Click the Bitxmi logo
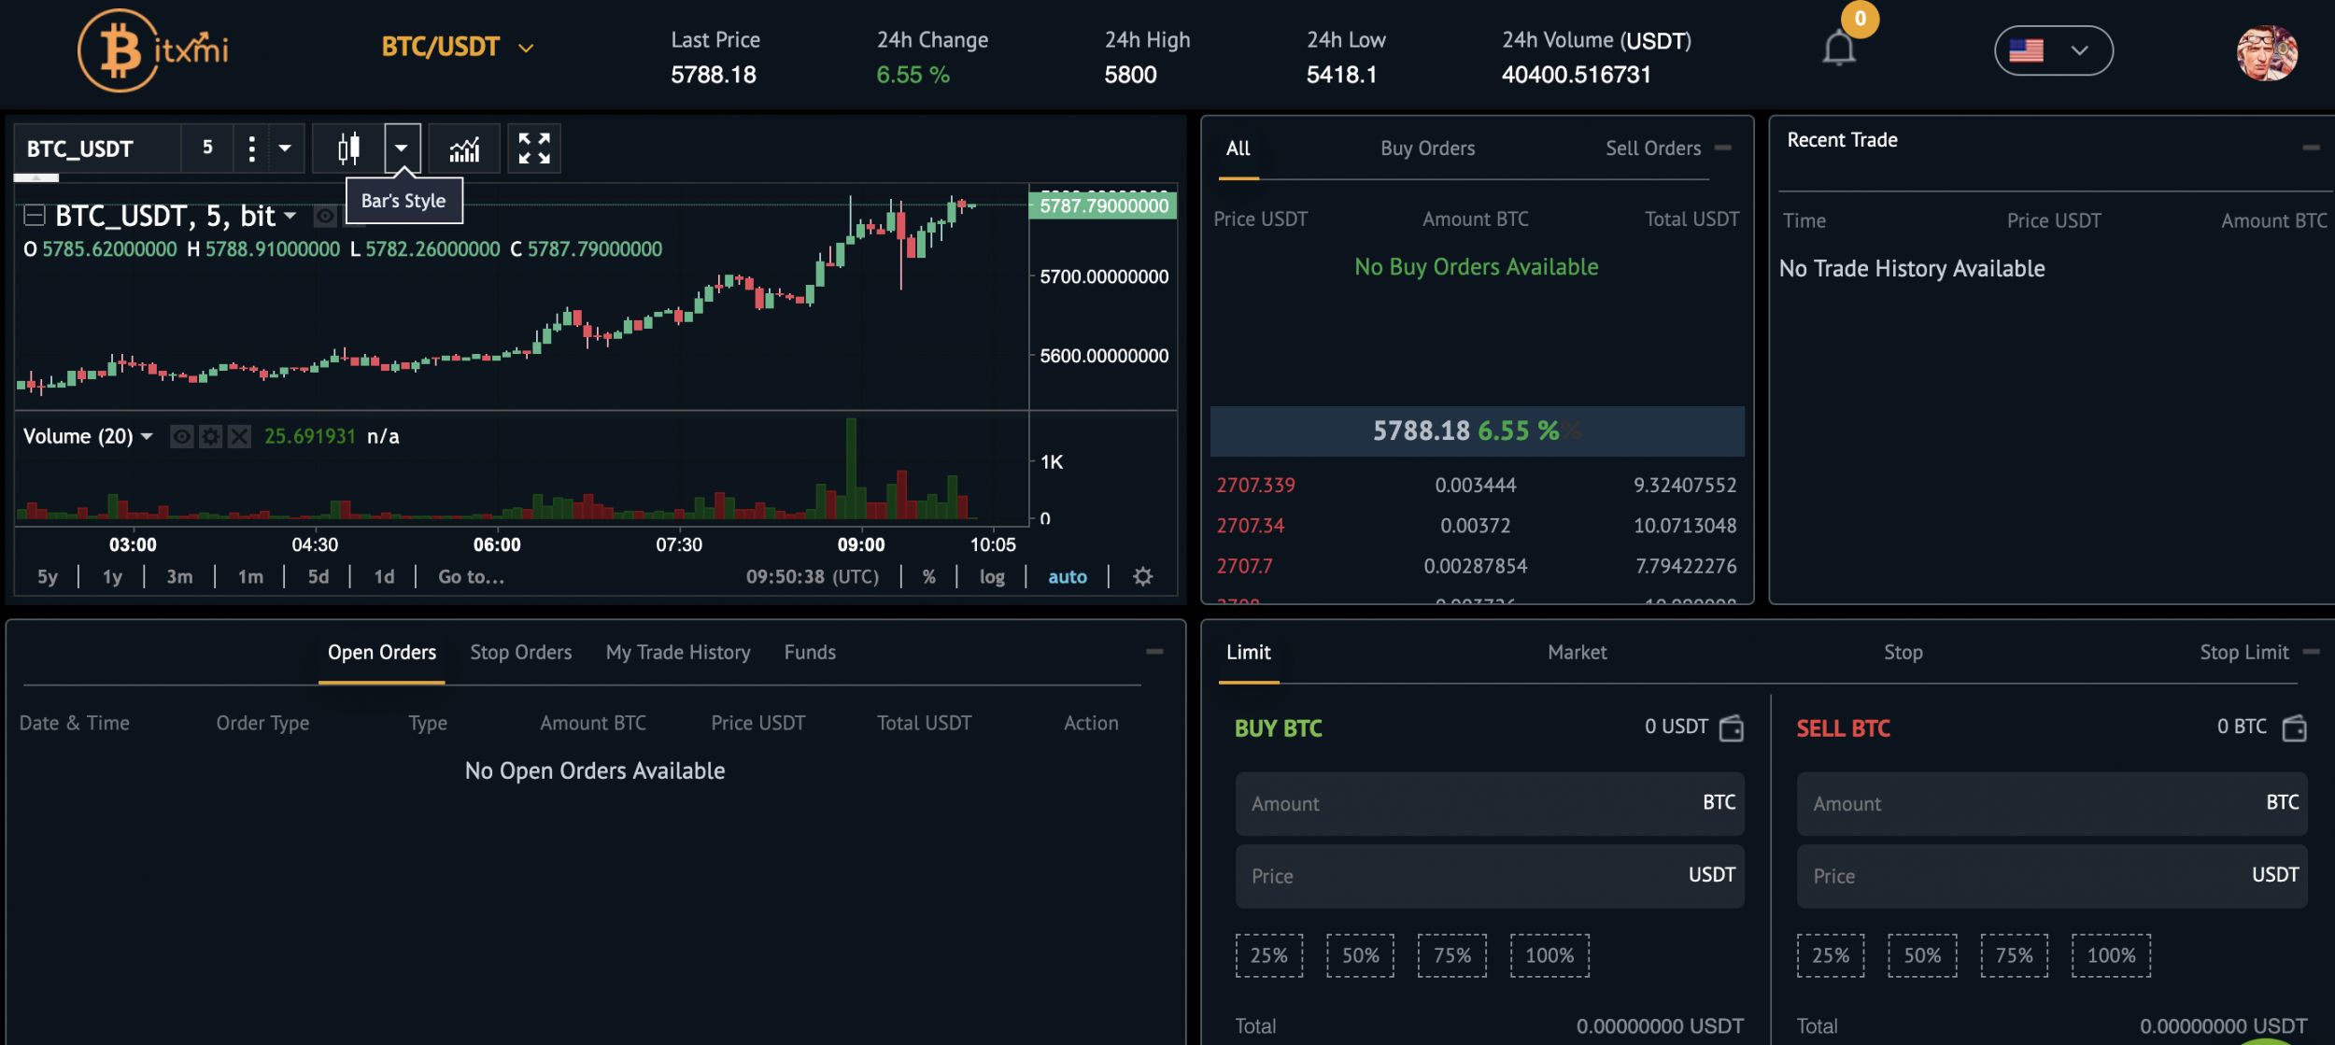Screen dimensions: 2335x1045 [153, 50]
